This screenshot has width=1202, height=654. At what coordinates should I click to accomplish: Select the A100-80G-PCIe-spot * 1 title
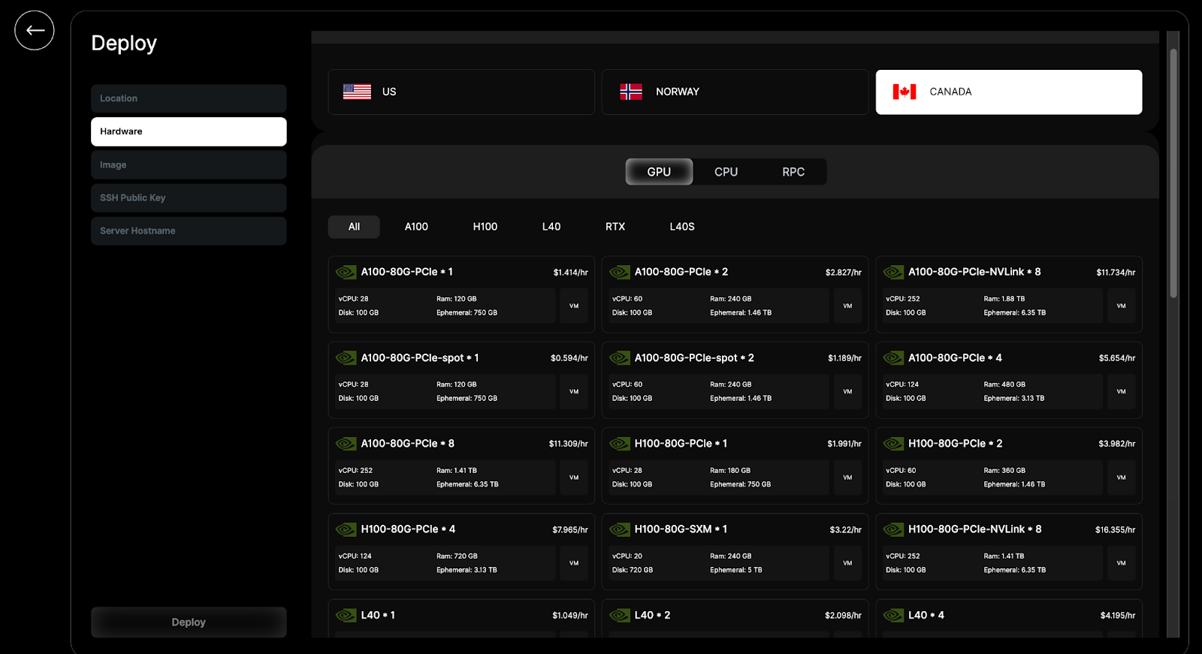click(x=420, y=358)
